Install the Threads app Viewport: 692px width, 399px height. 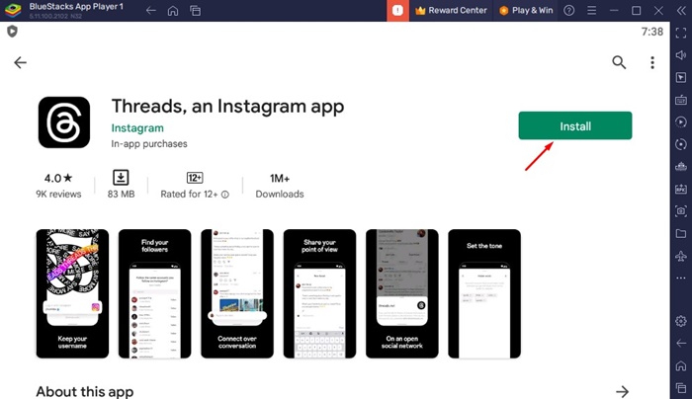(575, 125)
